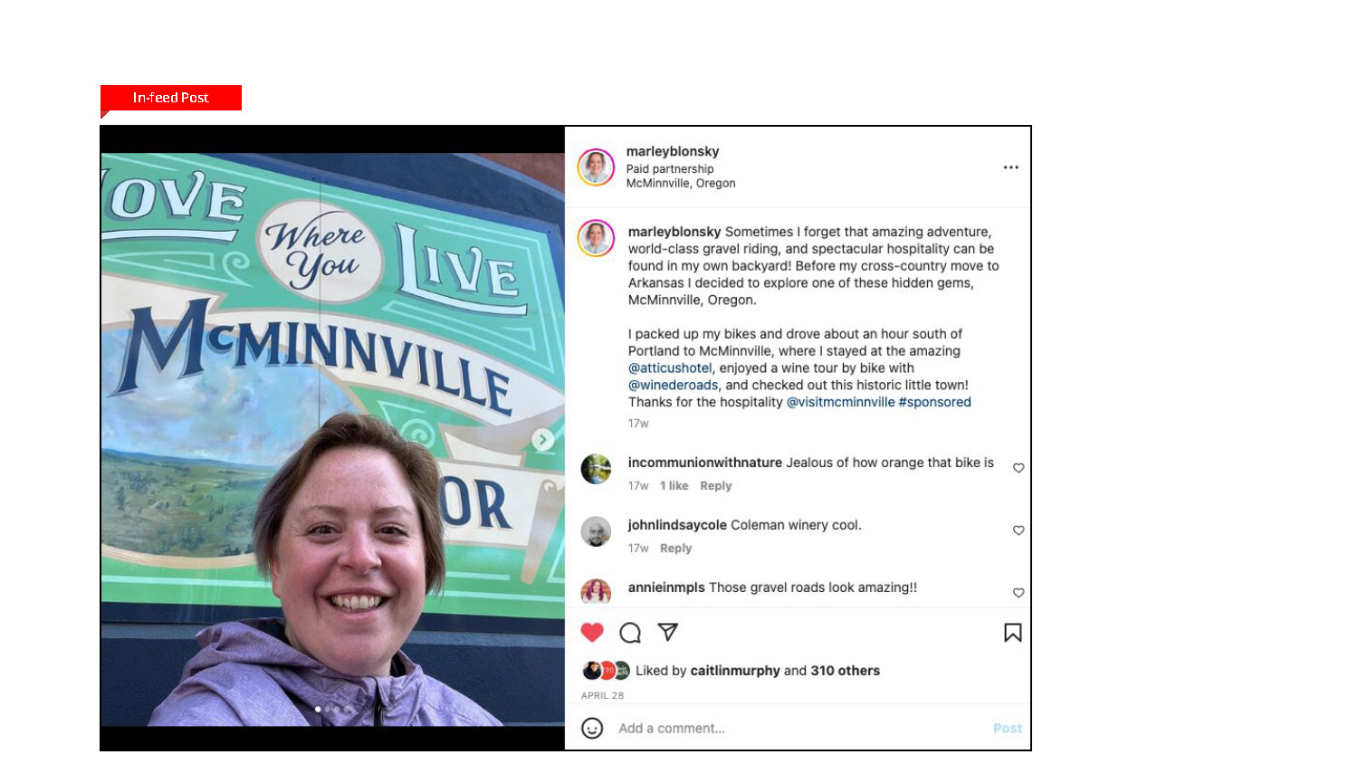Image resolution: width=1358 pixels, height=764 pixels.
Task: Open the @winederoads mention link
Action: pos(673,385)
